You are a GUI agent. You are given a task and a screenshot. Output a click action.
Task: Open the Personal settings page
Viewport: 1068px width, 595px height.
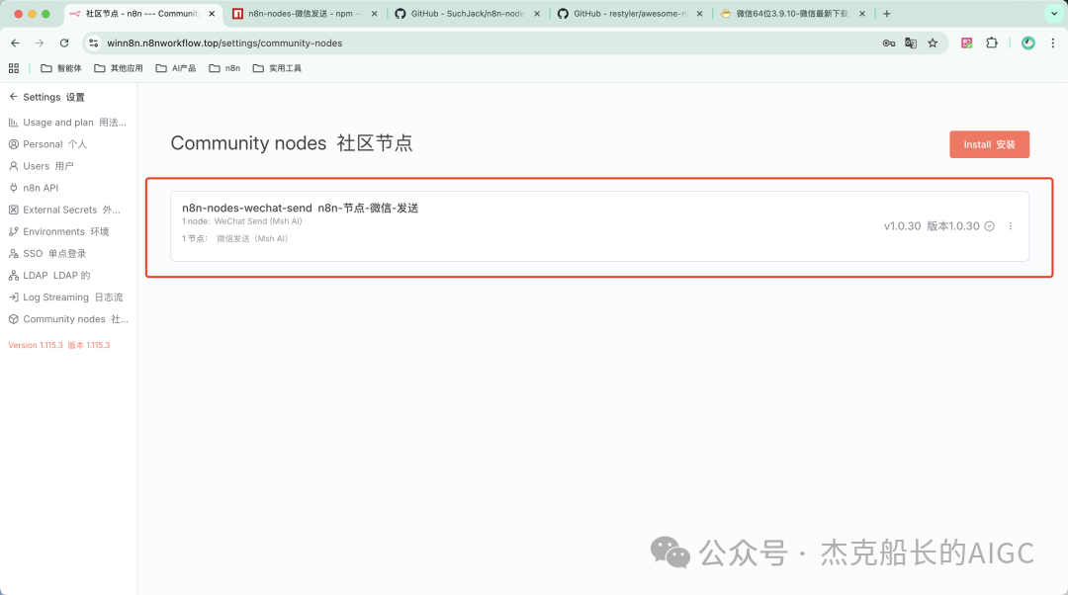(47, 144)
